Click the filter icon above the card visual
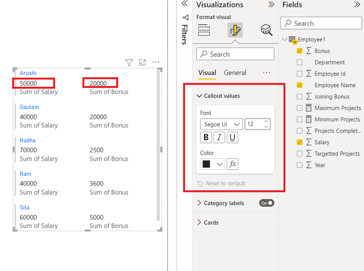This screenshot has width=364, height=271. click(x=129, y=62)
